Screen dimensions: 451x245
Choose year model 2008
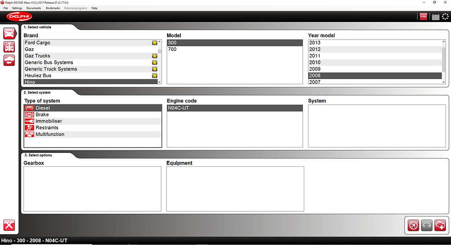pos(375,76)
